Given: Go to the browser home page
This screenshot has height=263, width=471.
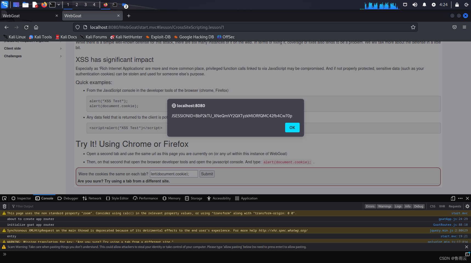Looking at the screenshot, I should click(x=36, y=27).
